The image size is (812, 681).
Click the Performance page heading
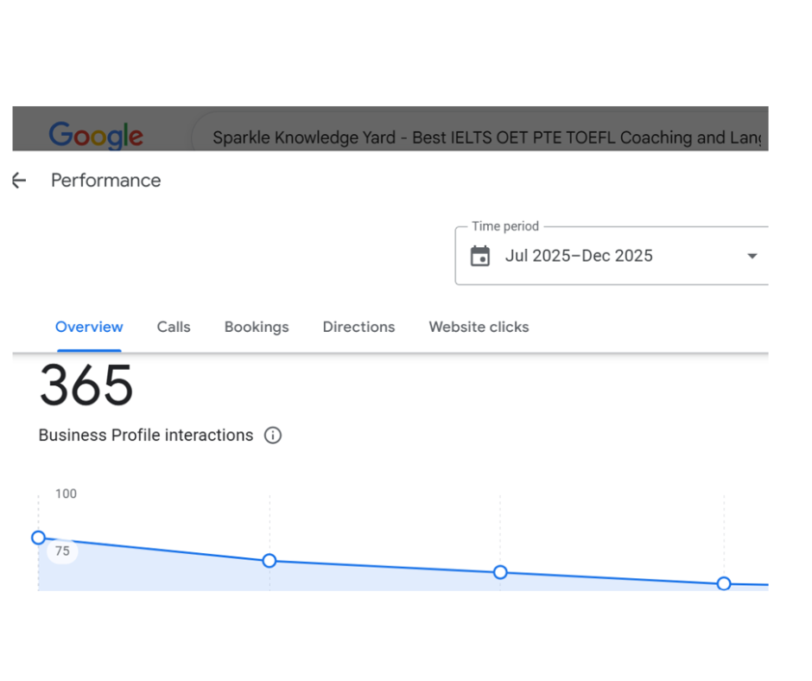106,181
